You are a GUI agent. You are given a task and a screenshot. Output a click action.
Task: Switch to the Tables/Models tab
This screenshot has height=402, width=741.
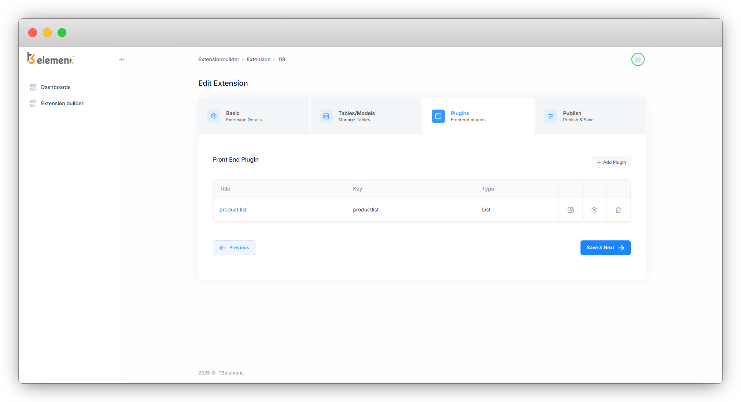pos(366,116)
